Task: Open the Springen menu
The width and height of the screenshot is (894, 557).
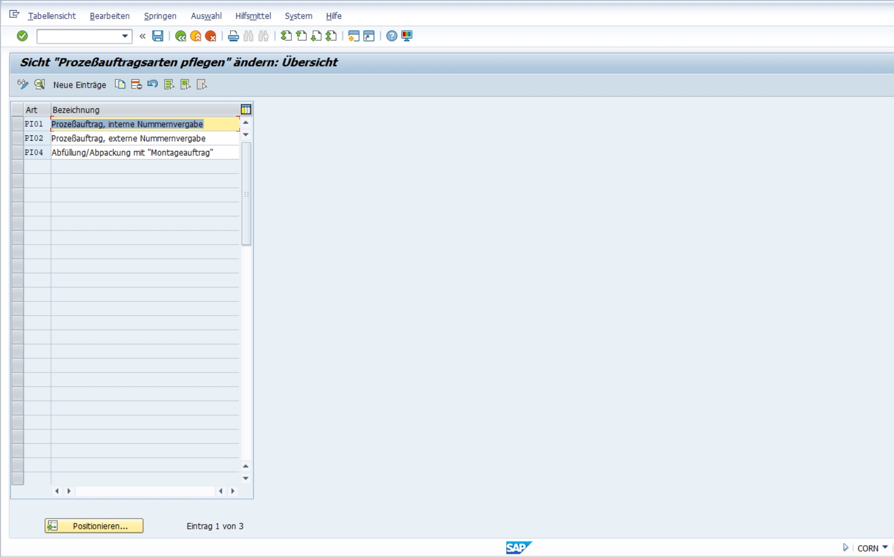Action: coord(160,16)
